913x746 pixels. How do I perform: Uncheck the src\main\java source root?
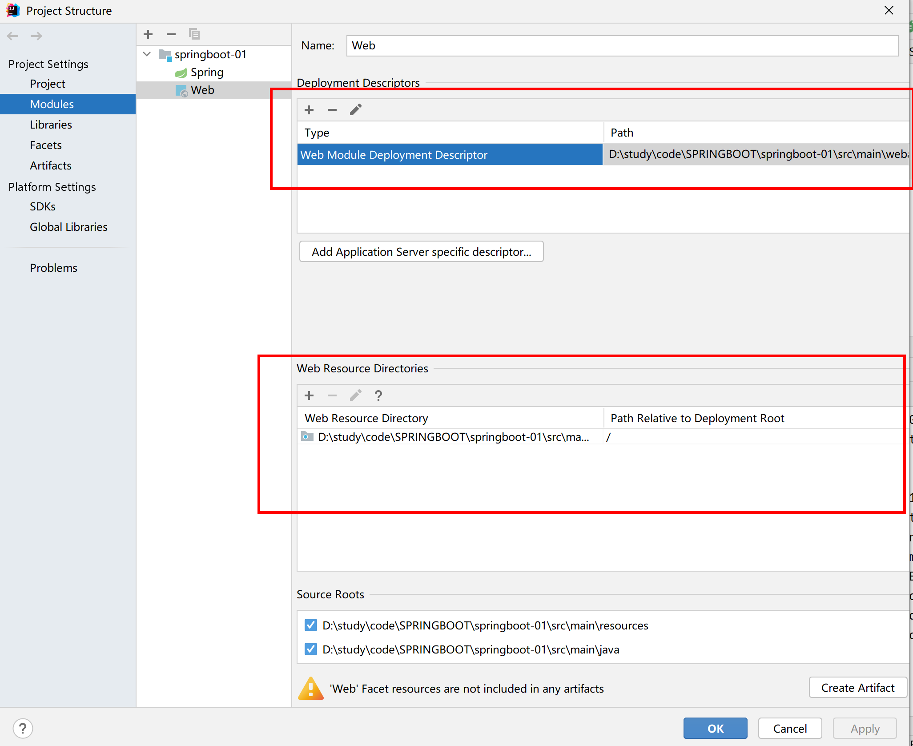311,649
